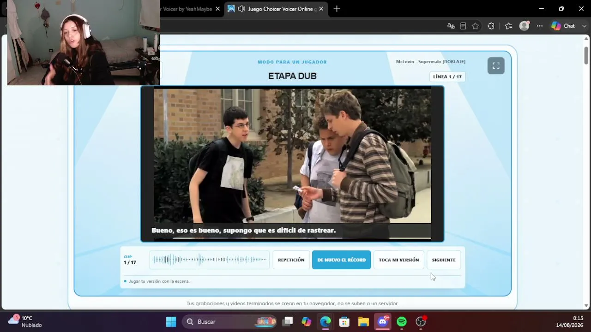Open the weather widget showing 10°C Nublado
This screenshot has height=332, width=591.
26,321
